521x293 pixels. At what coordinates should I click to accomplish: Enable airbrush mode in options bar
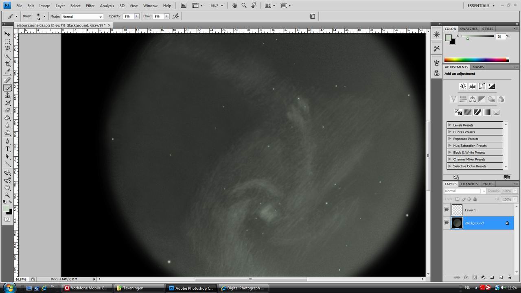click(x=176, y=16)
